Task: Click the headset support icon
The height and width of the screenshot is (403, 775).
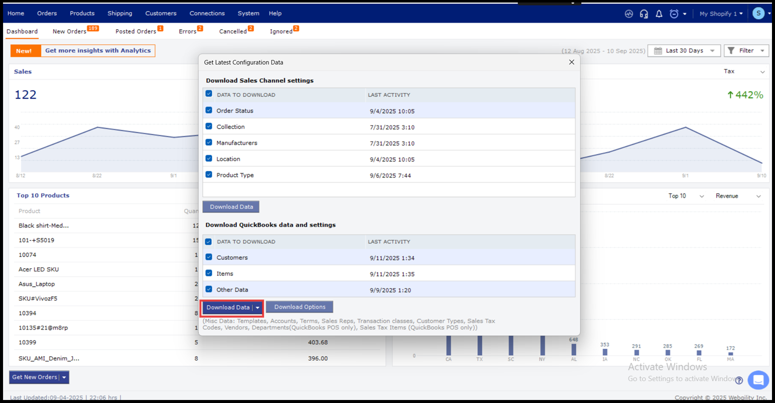Action: (644, 14)
